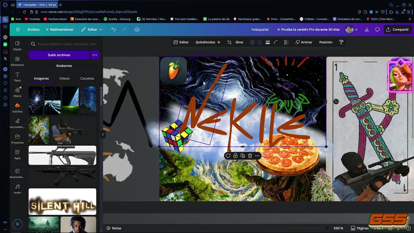414x233 pixels.
Task: Switch to the Carpetas tab
Action: click(87, 78)
